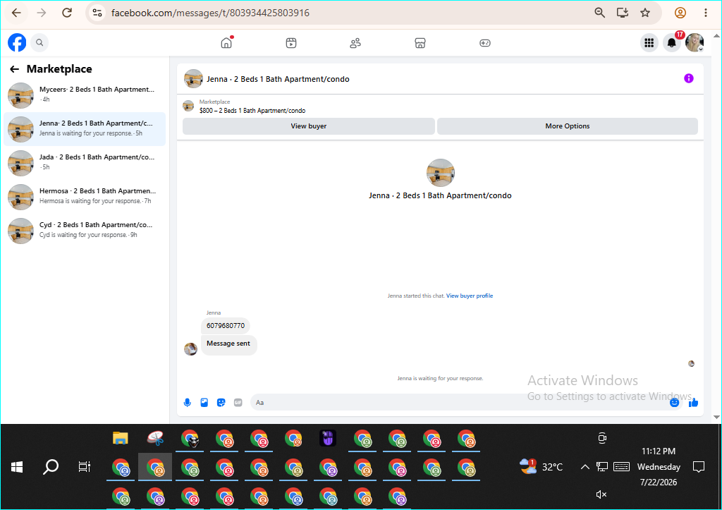Open the network tray icon
The image size is (722, 510).
point(602,467)
